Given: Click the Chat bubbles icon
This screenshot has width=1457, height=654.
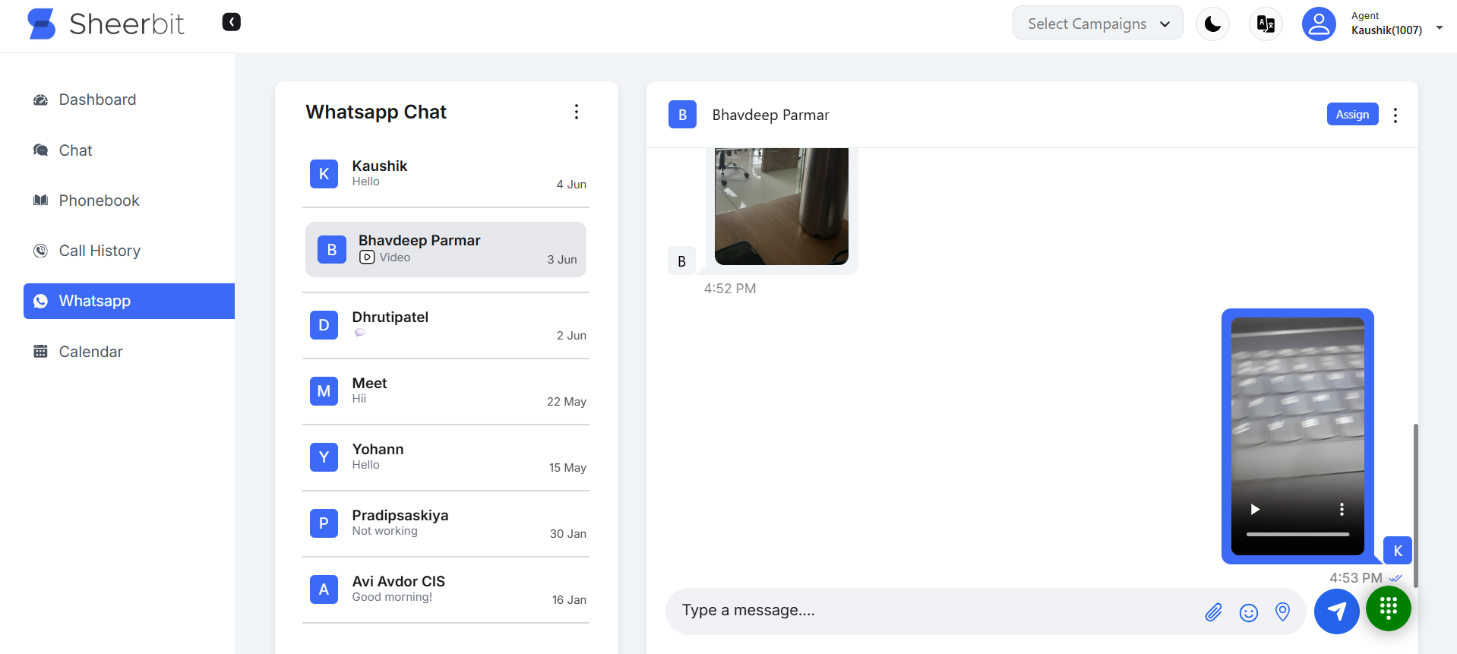Looking at the screenshot, I should click(40, 150).
